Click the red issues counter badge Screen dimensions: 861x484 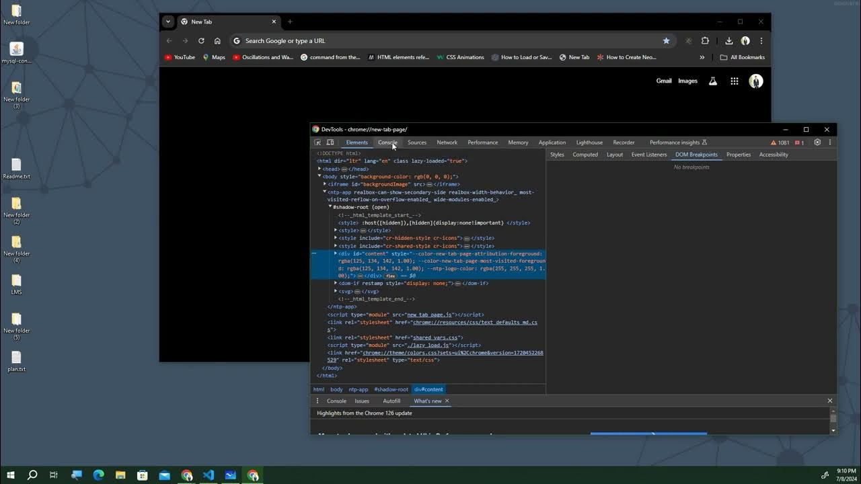(x=799, y=143)
